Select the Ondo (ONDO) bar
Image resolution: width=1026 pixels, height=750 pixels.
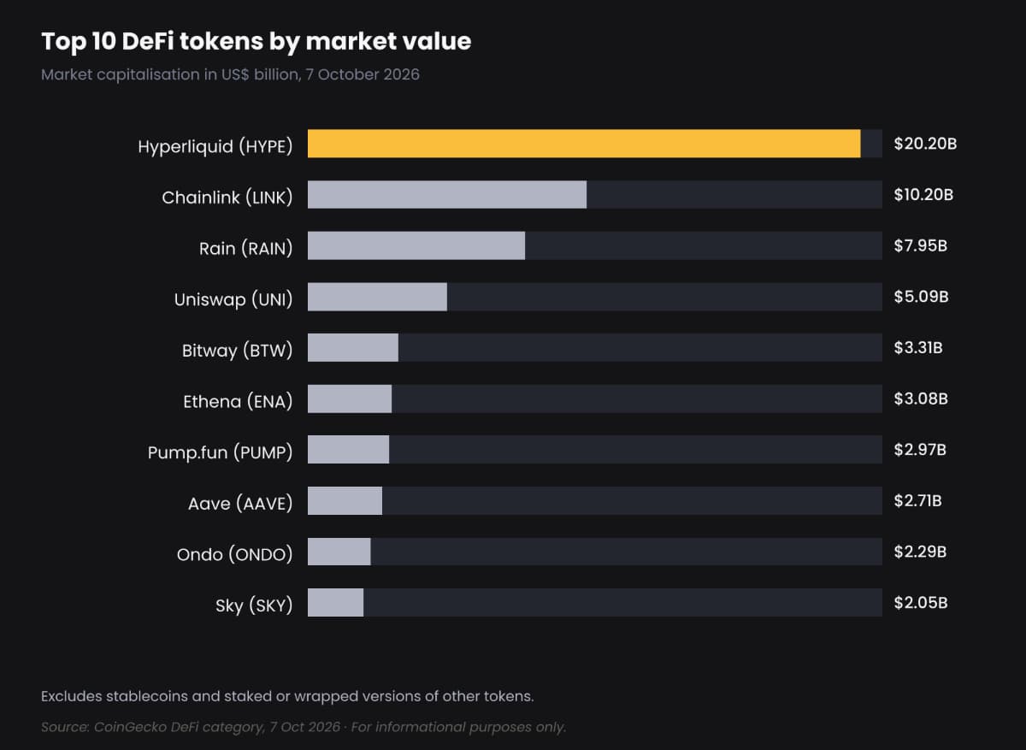(339, 552)
